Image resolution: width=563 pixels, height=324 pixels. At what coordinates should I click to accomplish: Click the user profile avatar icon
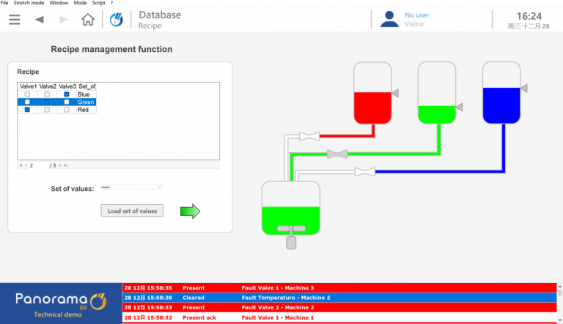(x=389, y=19)
